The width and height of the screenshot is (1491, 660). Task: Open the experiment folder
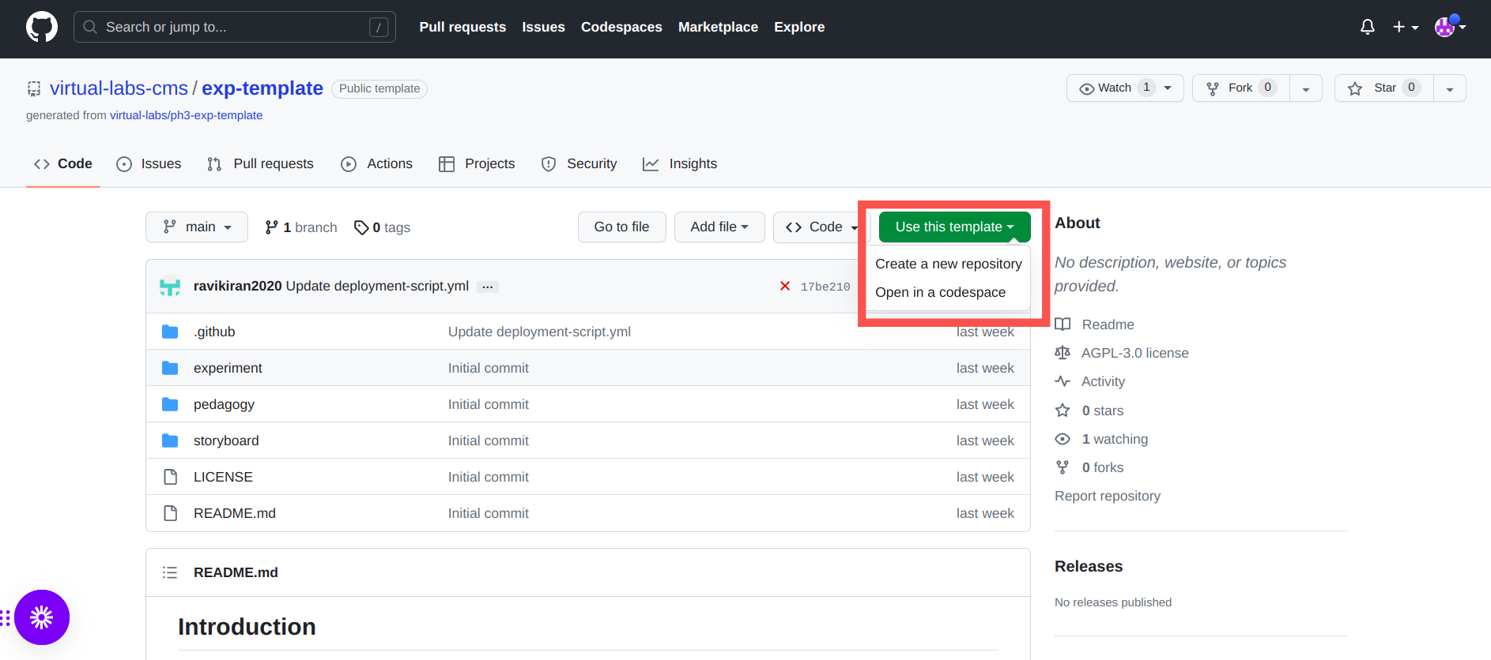[x=228, y=368]
